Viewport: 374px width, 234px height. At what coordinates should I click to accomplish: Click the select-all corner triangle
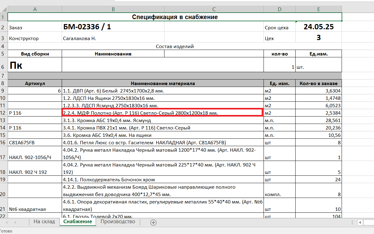click(4, 9)
